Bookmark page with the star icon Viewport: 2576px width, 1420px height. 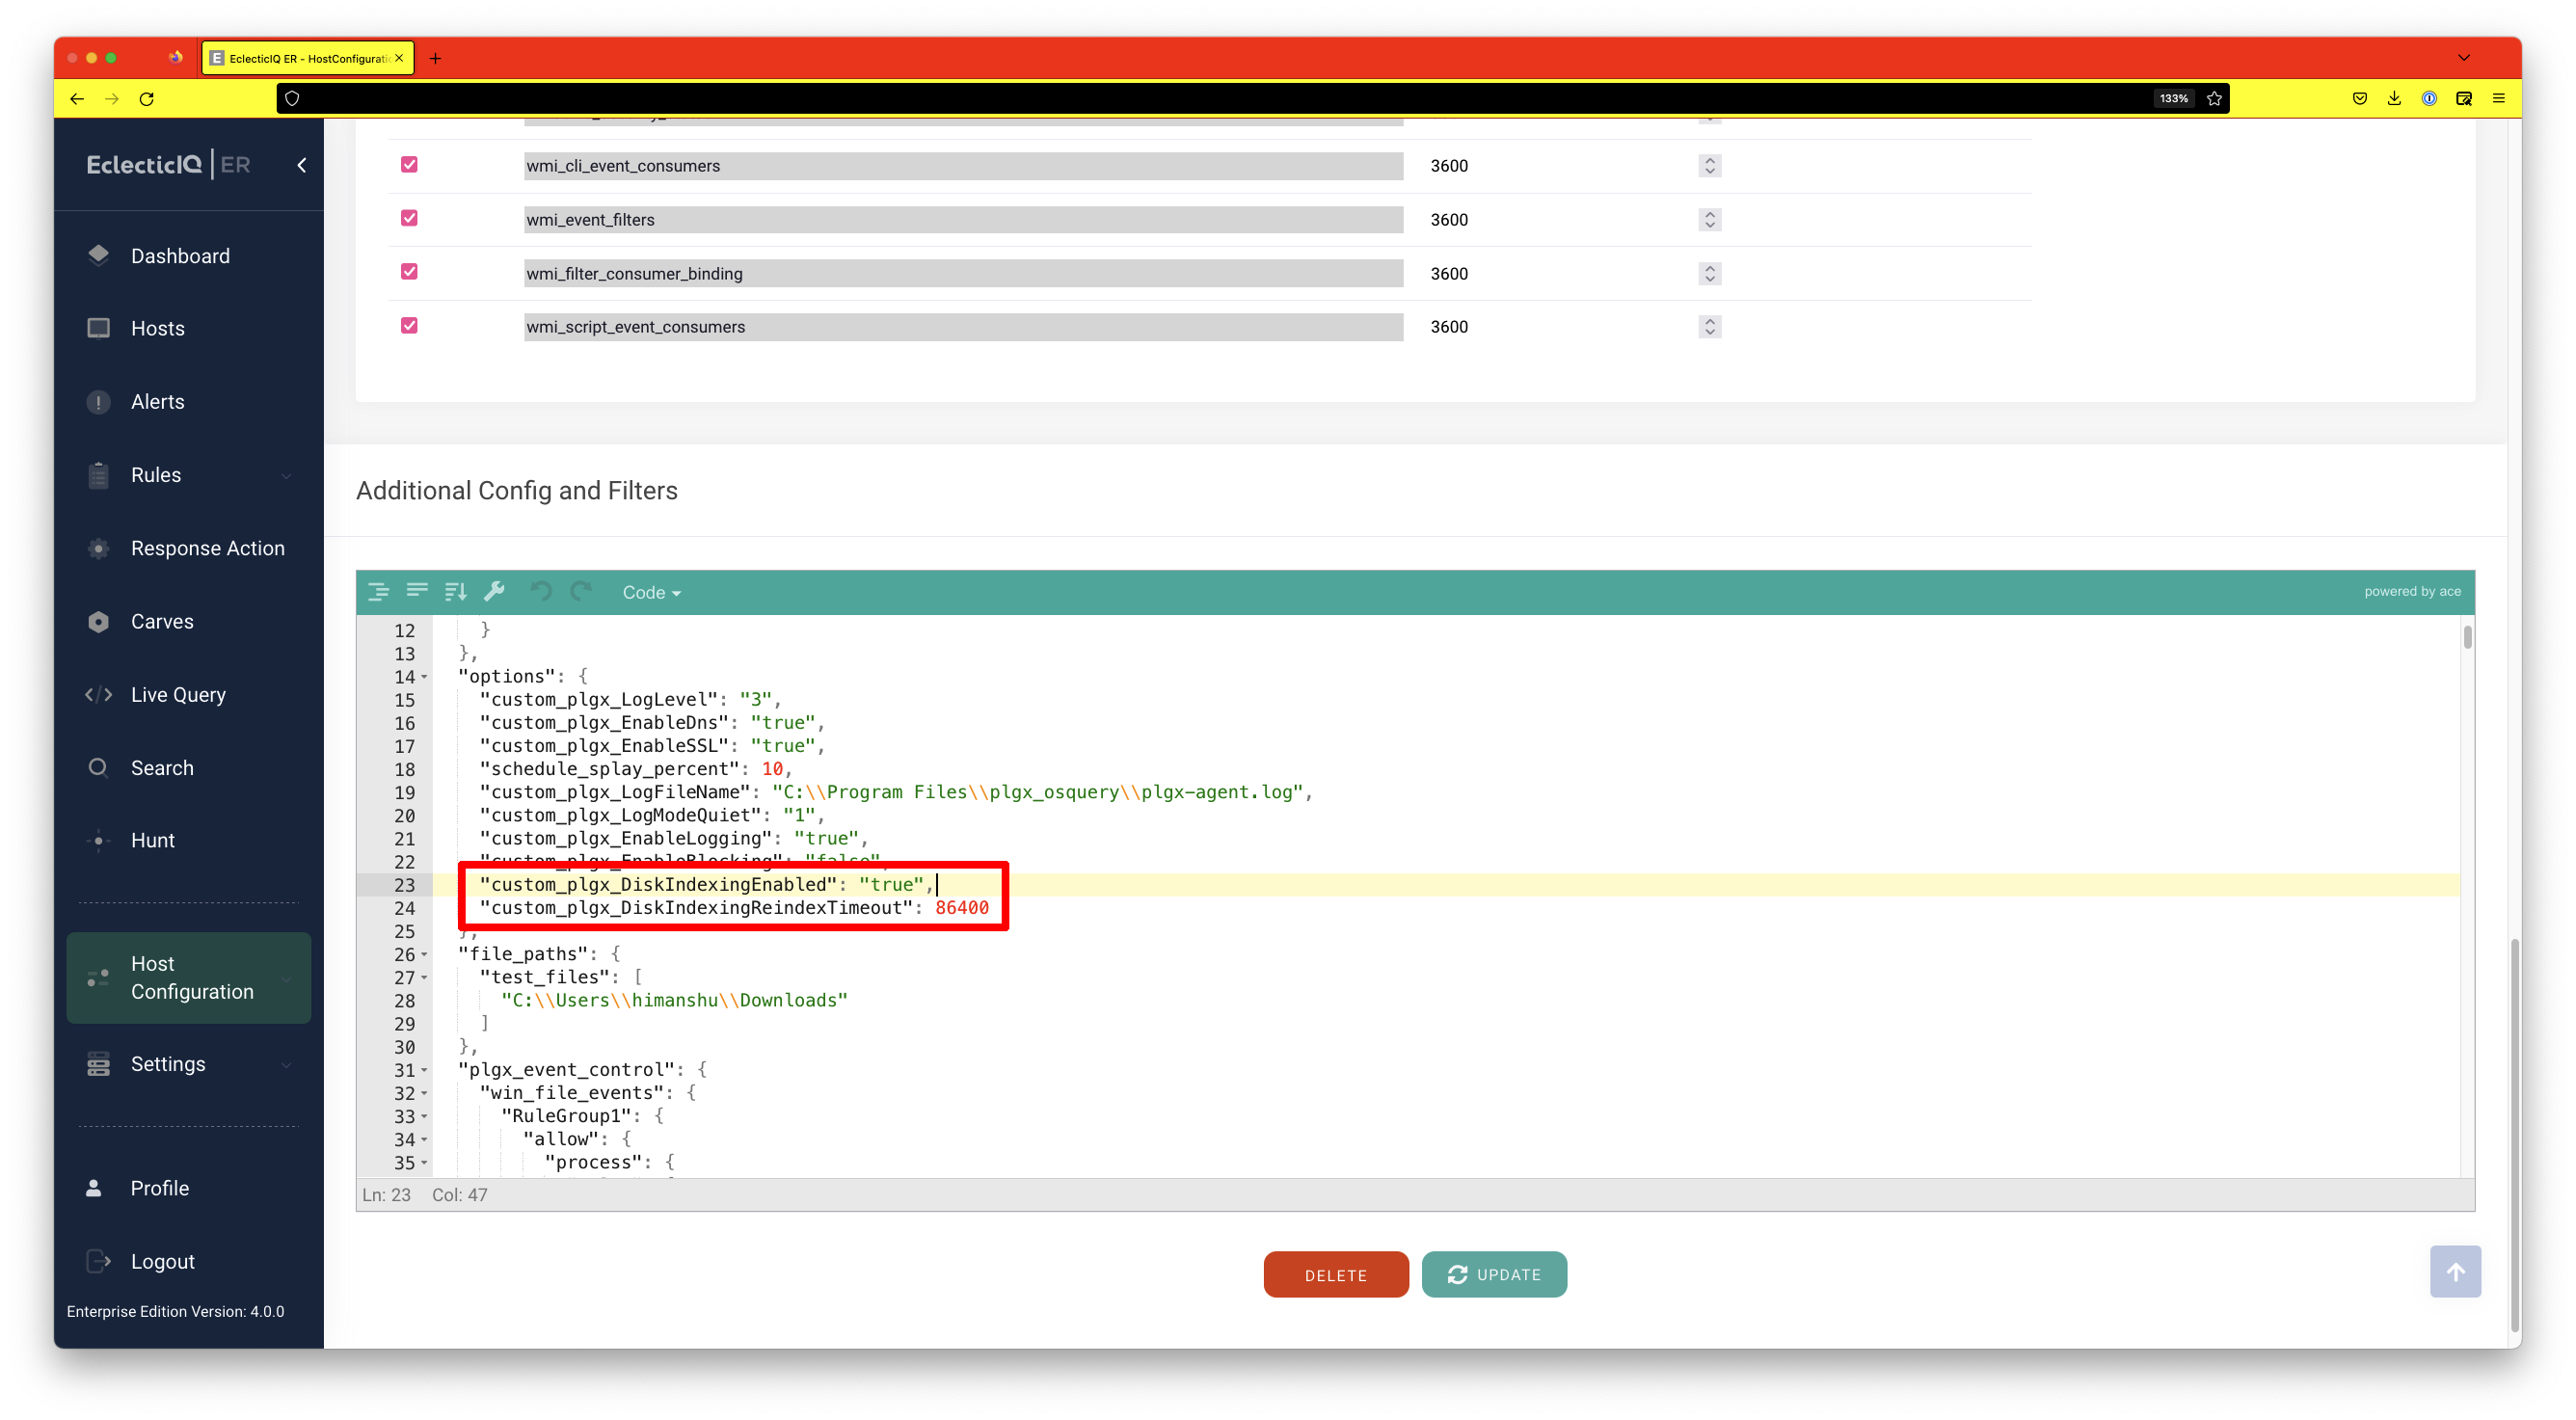2214,98
